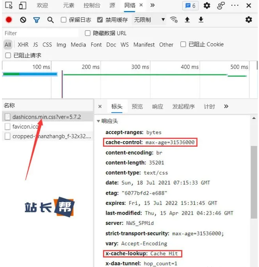Open network search magnifier
Viewport: 259px width, 267px height.
pyautogui.click(x=50, y=20)
